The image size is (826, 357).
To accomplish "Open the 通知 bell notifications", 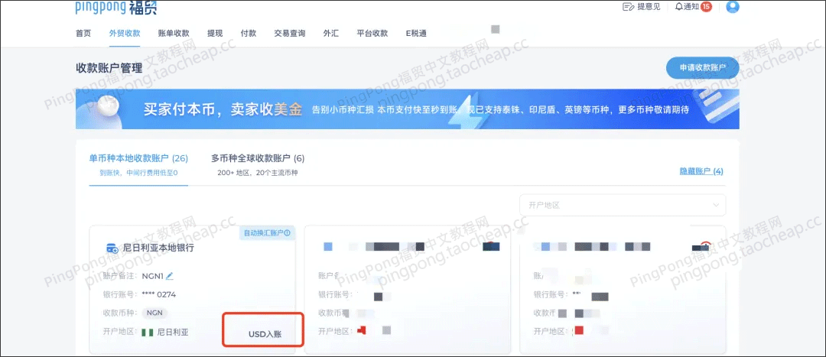I will click(x=678, y=7).
